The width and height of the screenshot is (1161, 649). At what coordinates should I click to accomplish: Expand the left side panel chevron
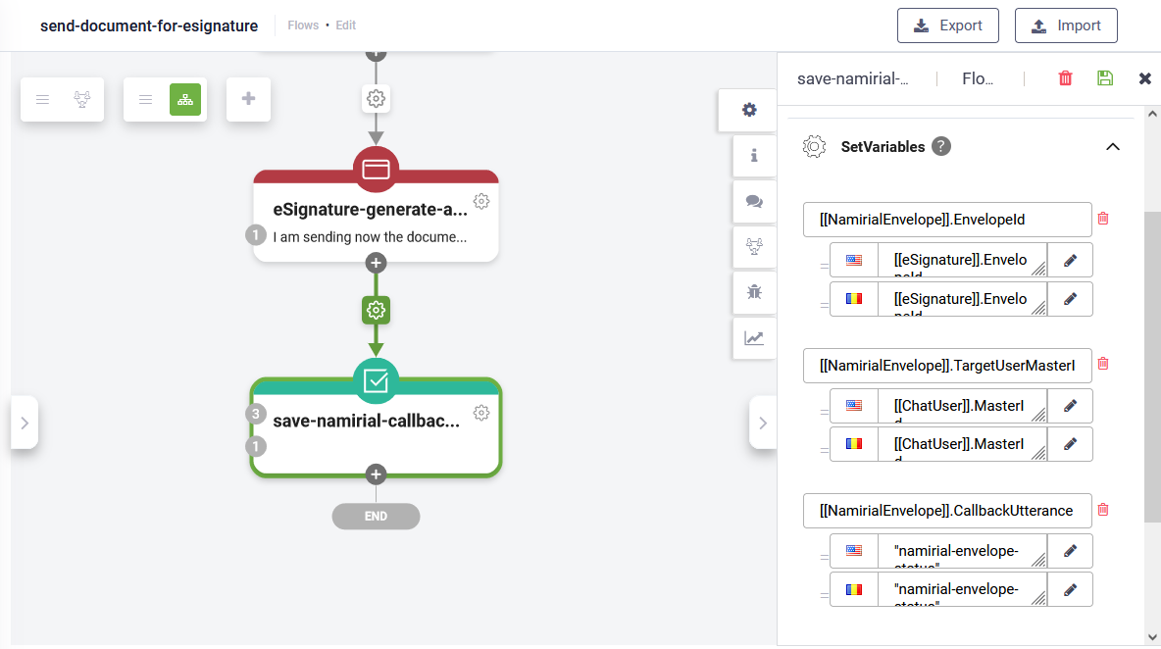tap(25, 423)
